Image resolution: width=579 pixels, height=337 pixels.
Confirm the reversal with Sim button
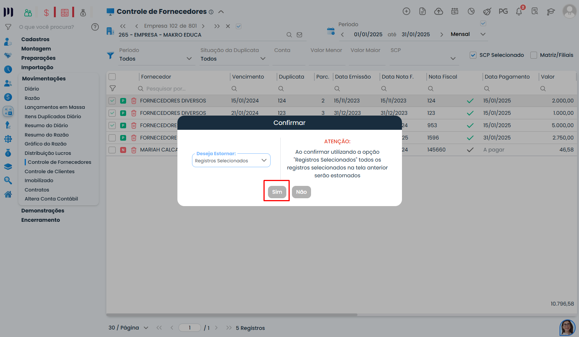[277, 192]
